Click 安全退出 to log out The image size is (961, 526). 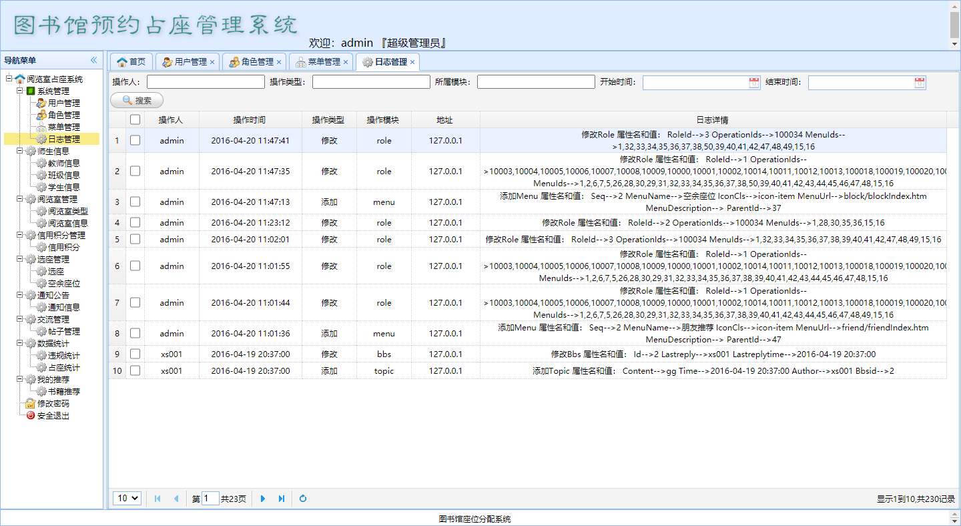tap(53, 416)
